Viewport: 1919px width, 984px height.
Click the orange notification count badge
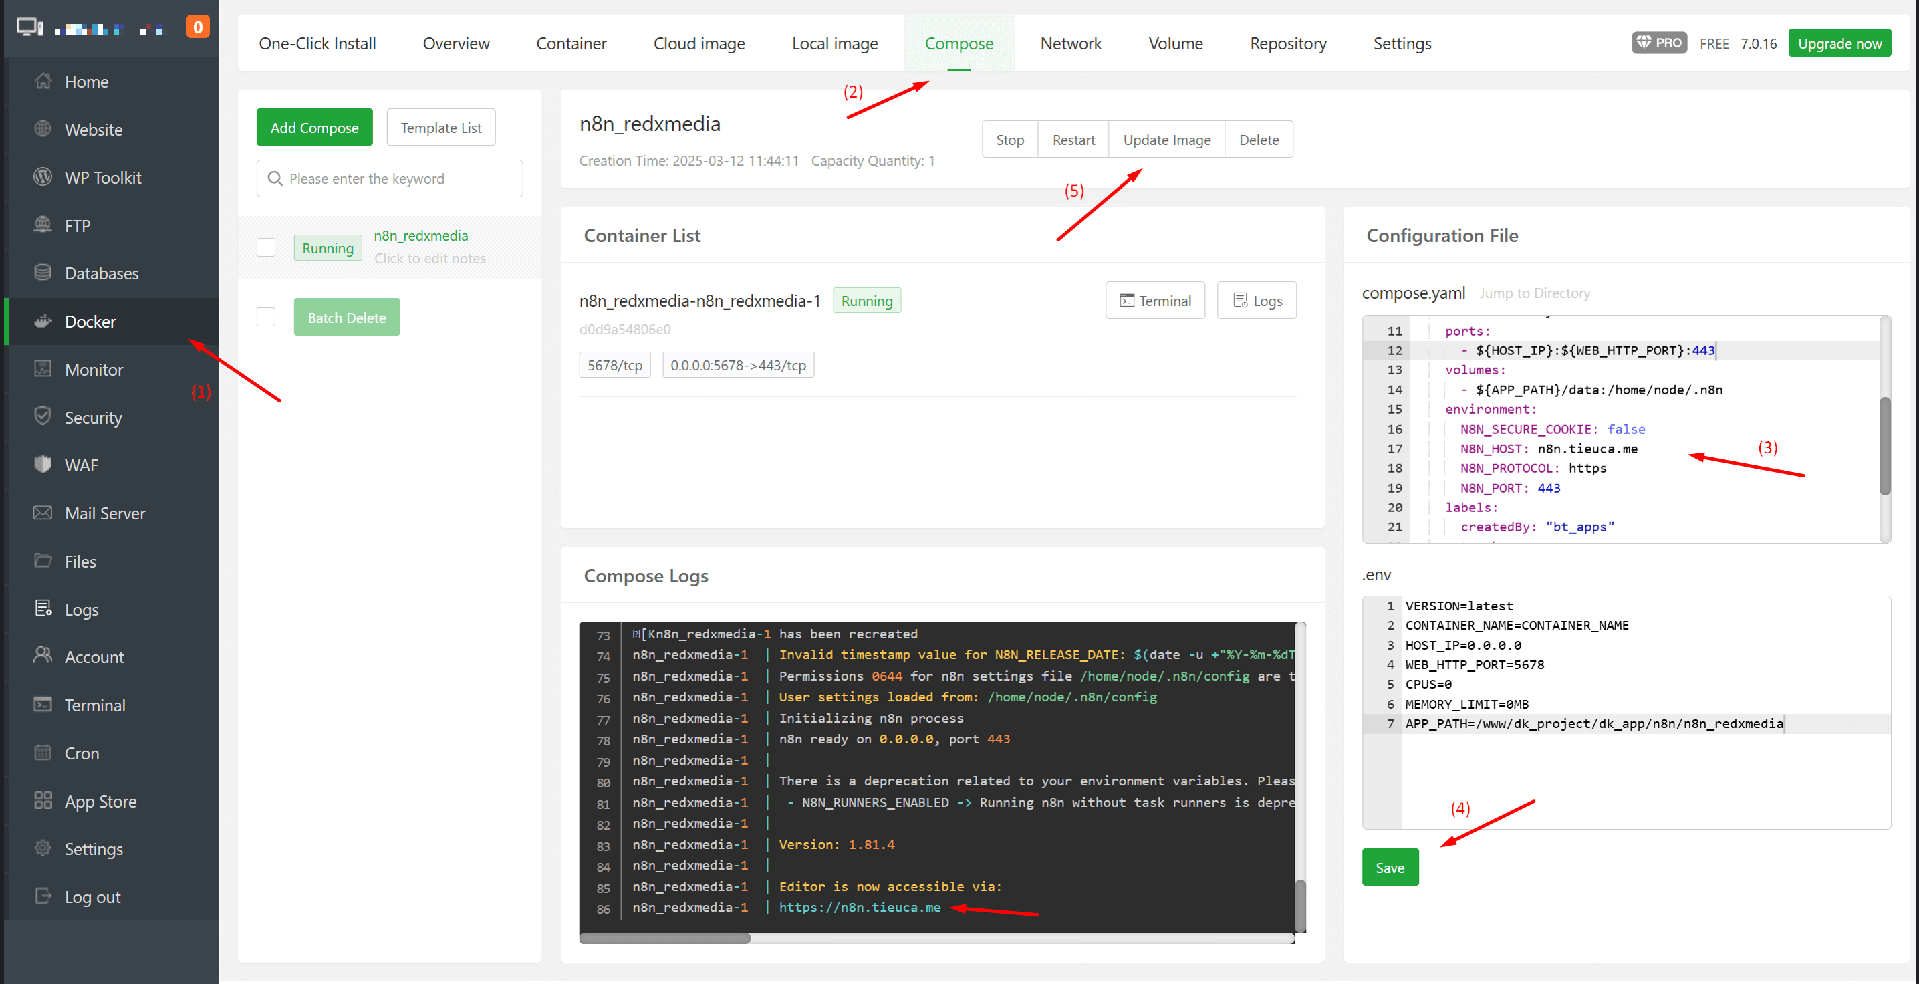pyautogui.click(x=197, y=27)
